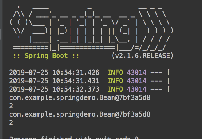Click INFO on the 10:54:31.431 line
This screenshot has width=202, height=139.
tap(115, 81)
